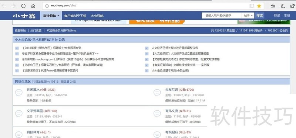Open 专业学科区紧急招聘 announcement link
The image size is (296, 138).
[x=60, y=54]
